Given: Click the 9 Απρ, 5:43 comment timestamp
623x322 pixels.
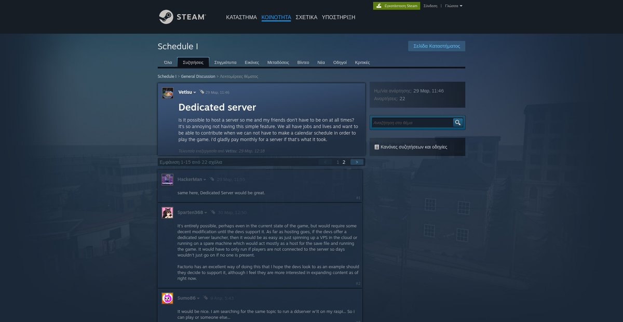Looking at the screenshot, I should 222,298.
